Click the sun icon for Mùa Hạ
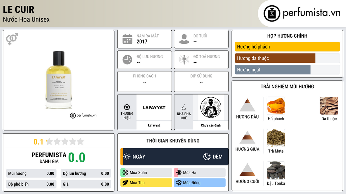 point(179,173)
